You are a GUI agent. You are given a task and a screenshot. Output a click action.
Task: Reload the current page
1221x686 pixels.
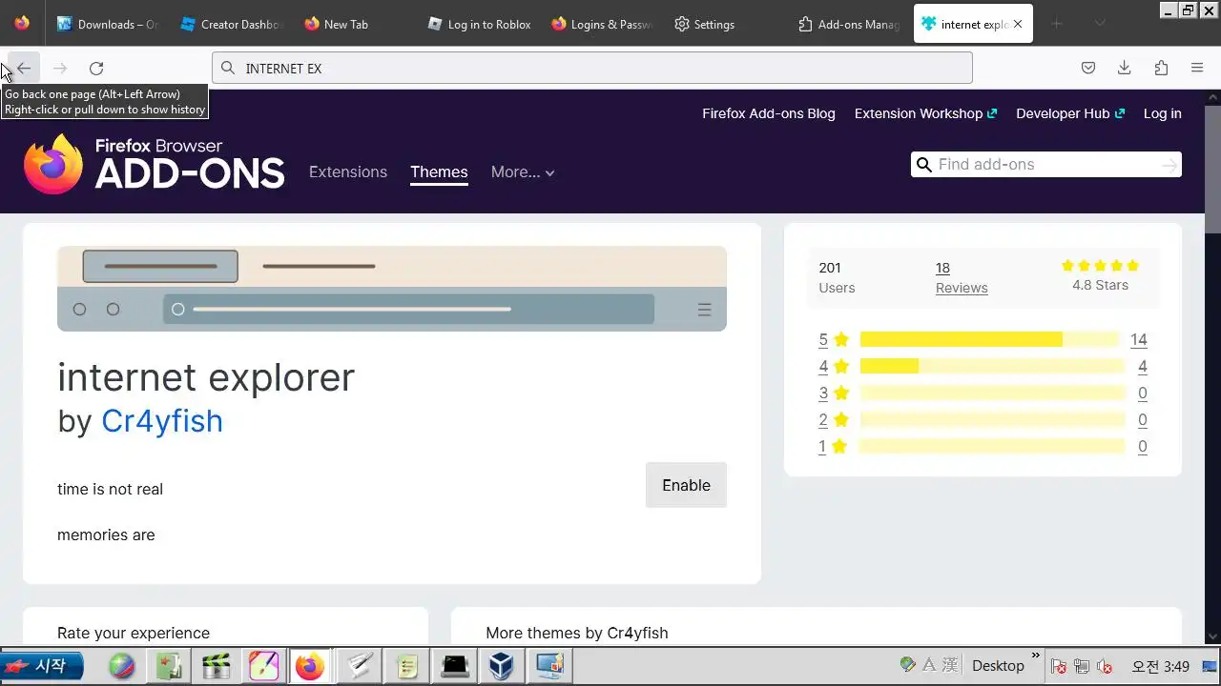click(x=96, y=68)
